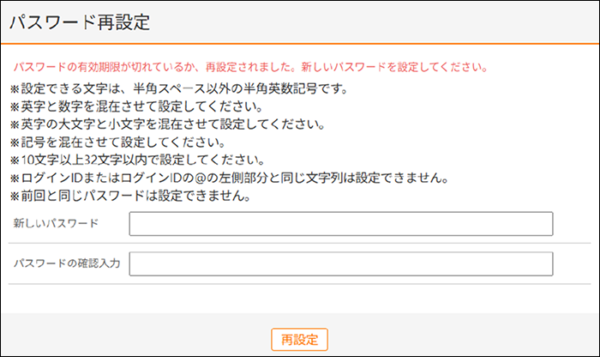Image resolution: width=600 pixels, height=357 pixels.
Task: Click the 新しいパスワード field label
Action: click(56, 223)
